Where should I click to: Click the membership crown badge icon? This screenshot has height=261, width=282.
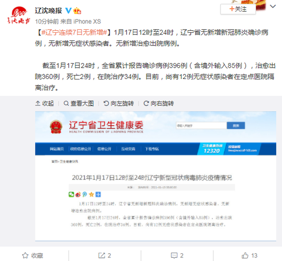pos(77,11)
